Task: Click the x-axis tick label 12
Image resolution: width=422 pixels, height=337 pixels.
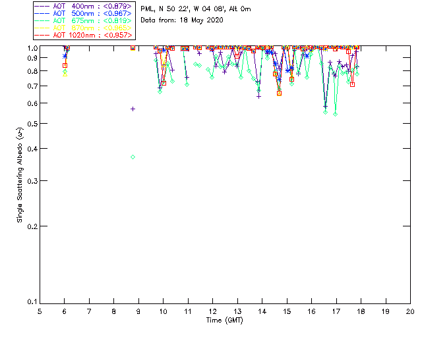Action: [x=212, y=311]
